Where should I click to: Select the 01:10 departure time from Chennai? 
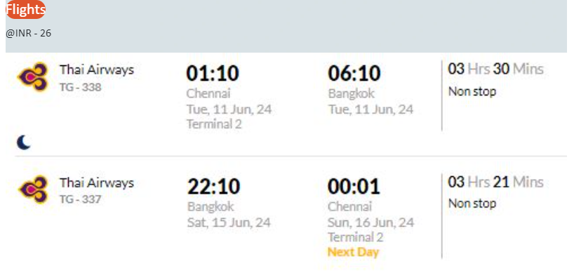tap(213, 73)
